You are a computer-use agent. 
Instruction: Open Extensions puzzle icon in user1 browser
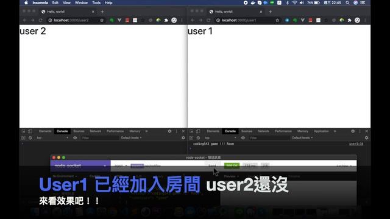click(x=349, y=20)
